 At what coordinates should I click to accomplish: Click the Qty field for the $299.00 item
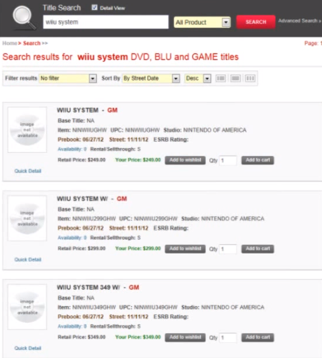point(228,249)
